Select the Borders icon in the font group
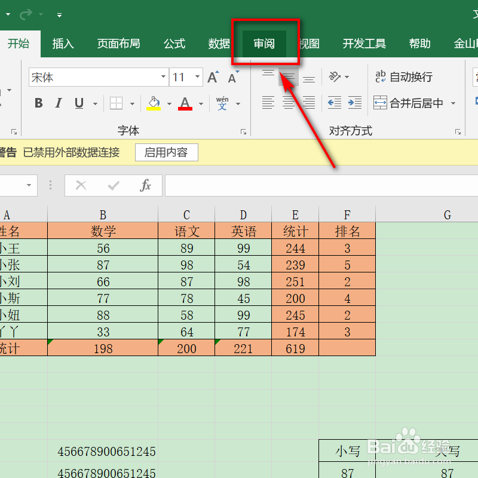478x478 pixels. point(115,103)
